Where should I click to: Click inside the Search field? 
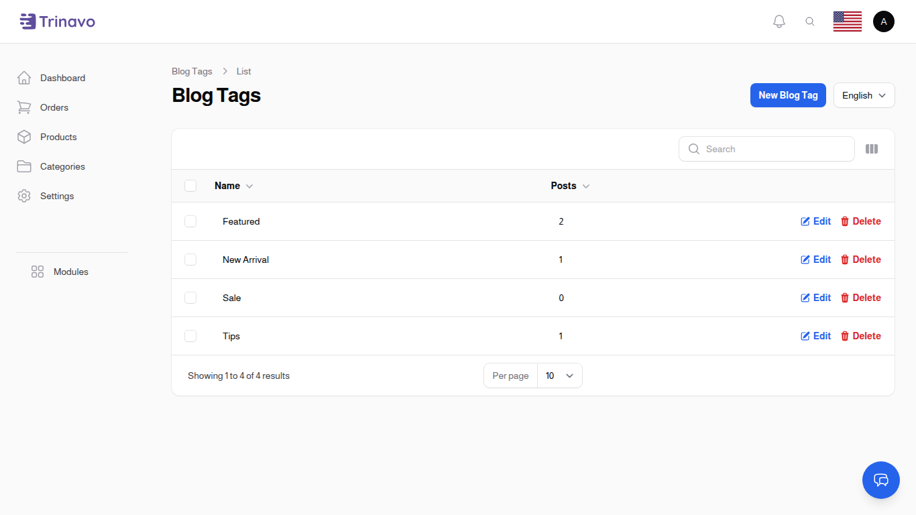point(766,149)
